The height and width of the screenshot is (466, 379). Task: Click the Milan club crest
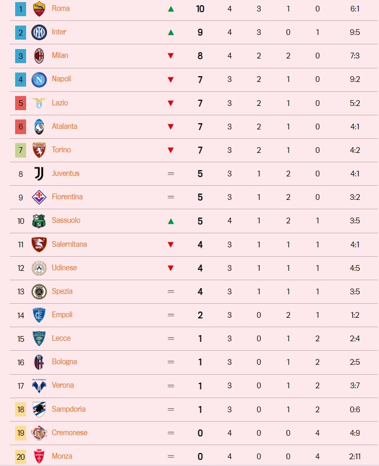(x=39, y=55)
